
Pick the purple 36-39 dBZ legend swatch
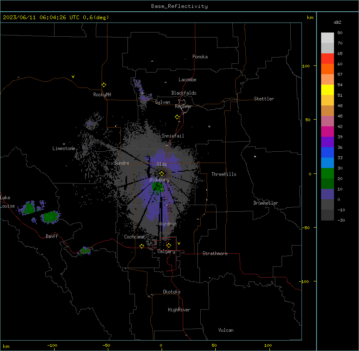coord(327,142)
